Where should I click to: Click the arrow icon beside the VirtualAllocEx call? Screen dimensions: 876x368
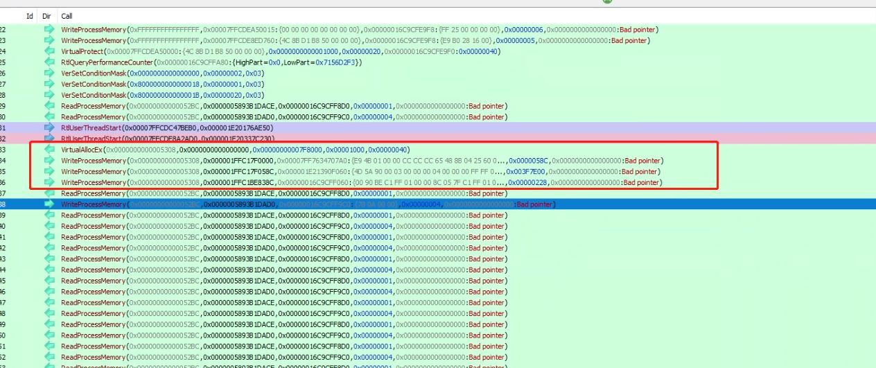(x=49, y=150)
